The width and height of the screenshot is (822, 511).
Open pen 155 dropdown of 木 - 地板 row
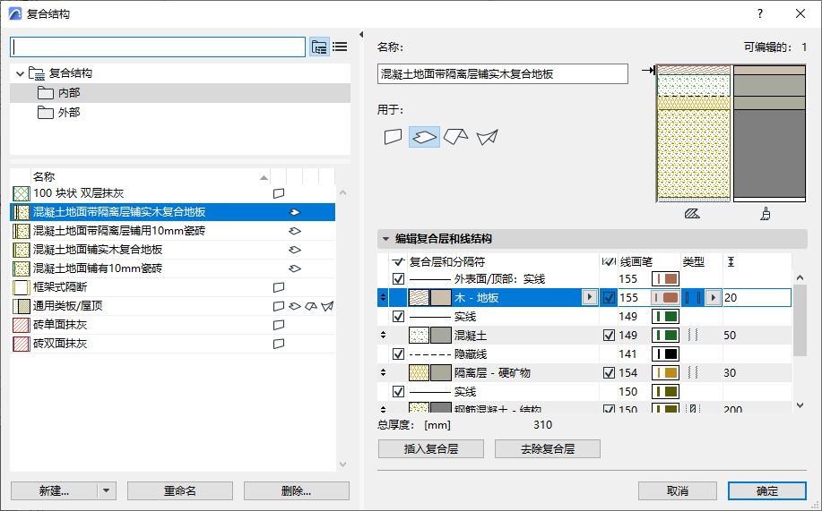[x=665, y=298]
